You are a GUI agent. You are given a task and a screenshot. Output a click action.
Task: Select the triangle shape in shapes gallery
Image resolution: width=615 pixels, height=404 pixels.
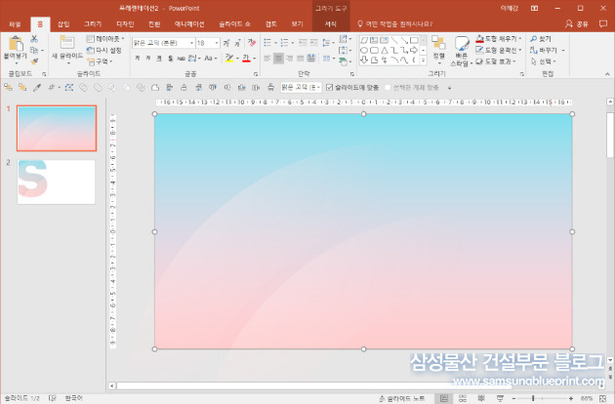click(385, 50)
